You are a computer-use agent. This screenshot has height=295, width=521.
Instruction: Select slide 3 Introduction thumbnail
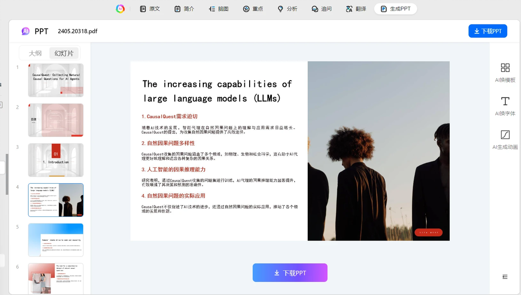[56, 160]
